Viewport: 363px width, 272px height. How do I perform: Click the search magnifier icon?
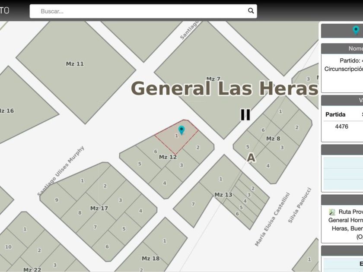click(251, 11)
